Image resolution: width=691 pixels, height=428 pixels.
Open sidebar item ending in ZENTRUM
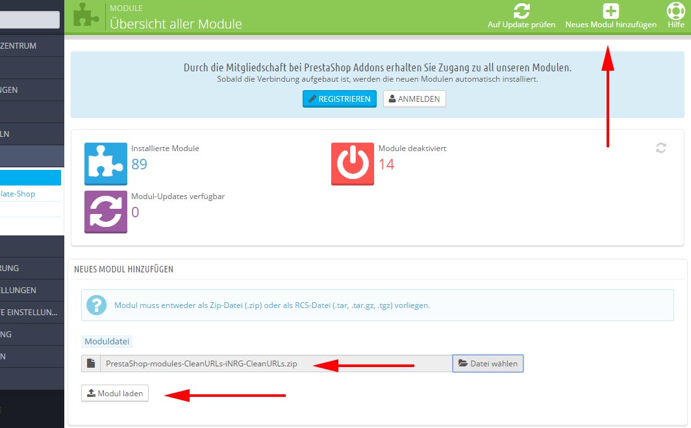tap(32, 46)
